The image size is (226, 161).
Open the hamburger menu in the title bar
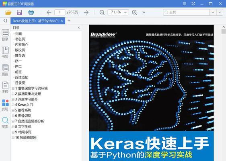pyautogui.click(x=184, y=4)
